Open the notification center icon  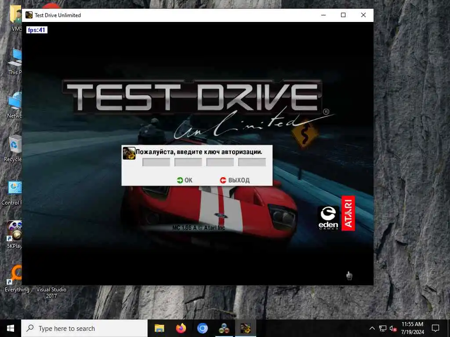pos(435,328)
